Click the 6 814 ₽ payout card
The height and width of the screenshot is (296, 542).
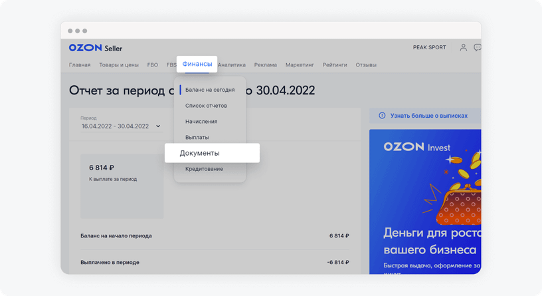tap(122, 186)
